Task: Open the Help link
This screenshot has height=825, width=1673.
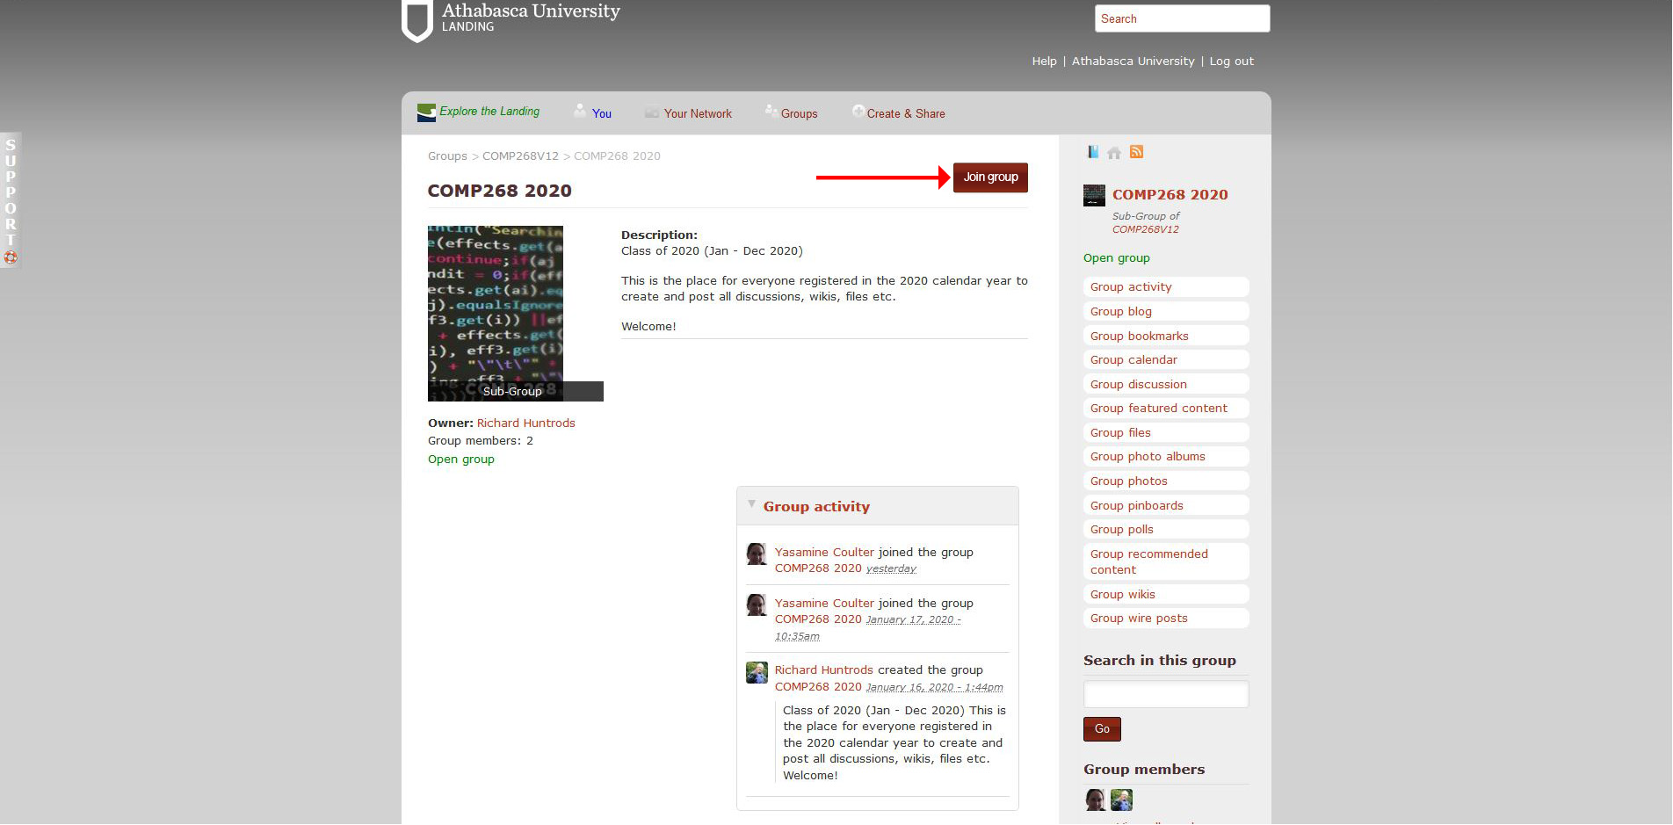Action: tap(1044, 62)
